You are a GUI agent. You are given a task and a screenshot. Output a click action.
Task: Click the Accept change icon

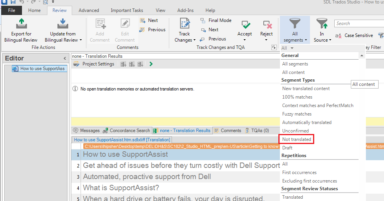tap(246, 25)
